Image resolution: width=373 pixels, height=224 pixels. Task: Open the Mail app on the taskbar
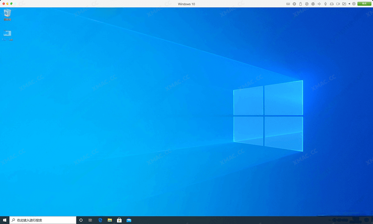tap(129, 220)
